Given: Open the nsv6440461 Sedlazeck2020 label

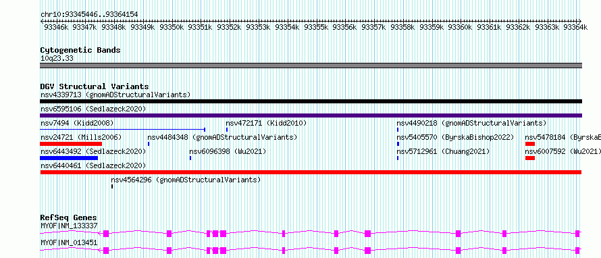Looking at the screenshot, I should coord(93,165).
